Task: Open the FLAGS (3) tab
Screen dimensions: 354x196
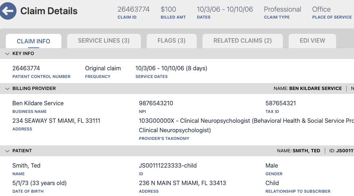Action: pyautogui.click(x=172, y=41)
